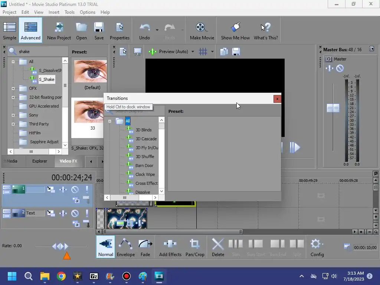Save preview snapshot to file

click(x=236, y=51)
